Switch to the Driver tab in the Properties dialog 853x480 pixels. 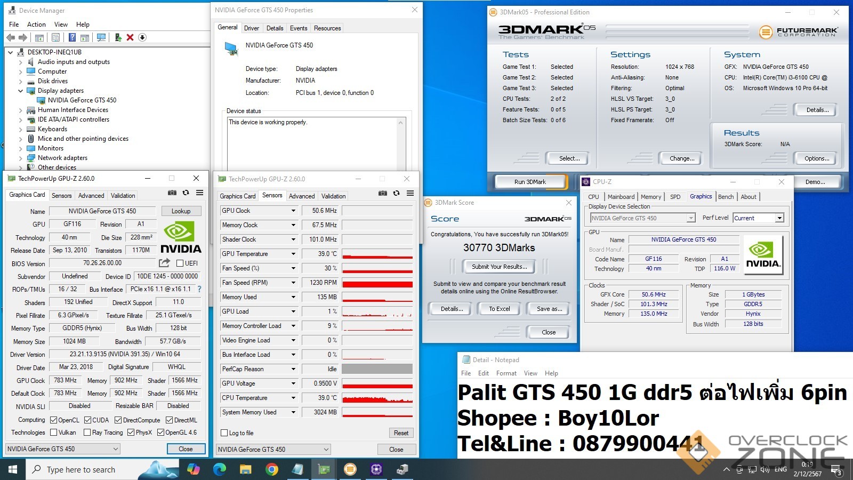coord(252,28)
